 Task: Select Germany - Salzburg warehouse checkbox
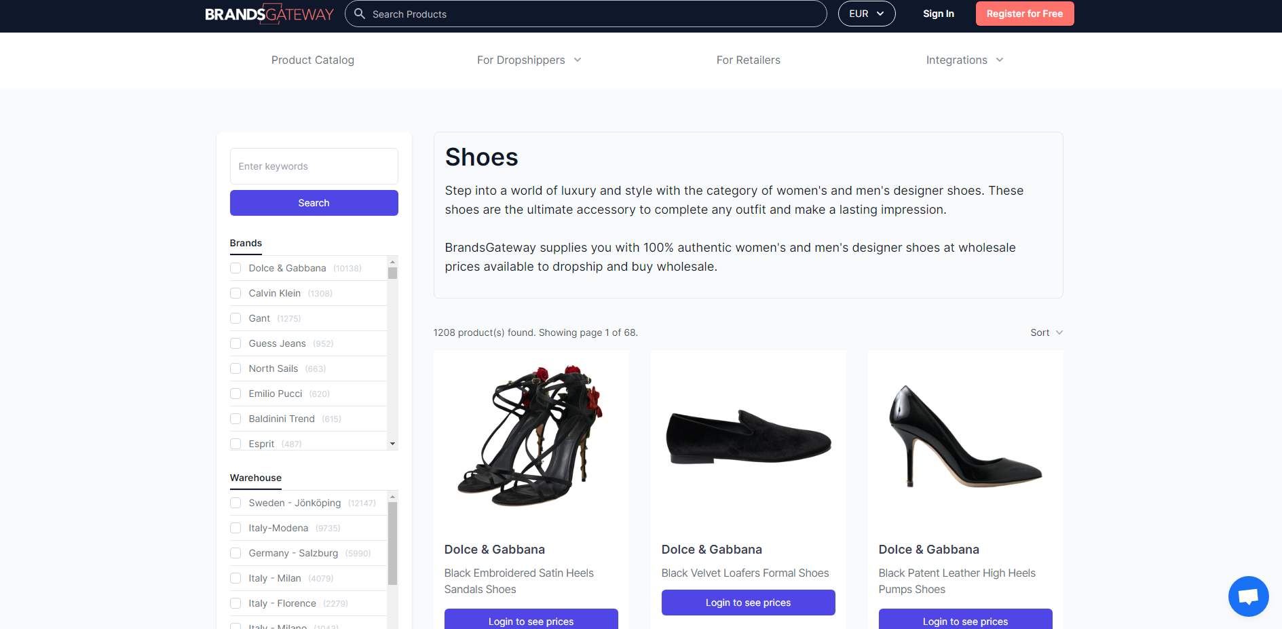click(x=235, y=553)
